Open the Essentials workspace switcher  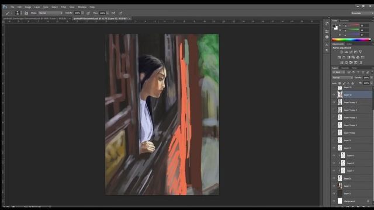click(362, 13)
